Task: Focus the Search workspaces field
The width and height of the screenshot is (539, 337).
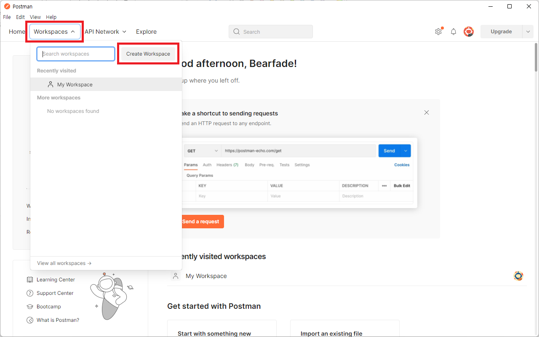Action: pyautogui.click(x=76, y=54)
